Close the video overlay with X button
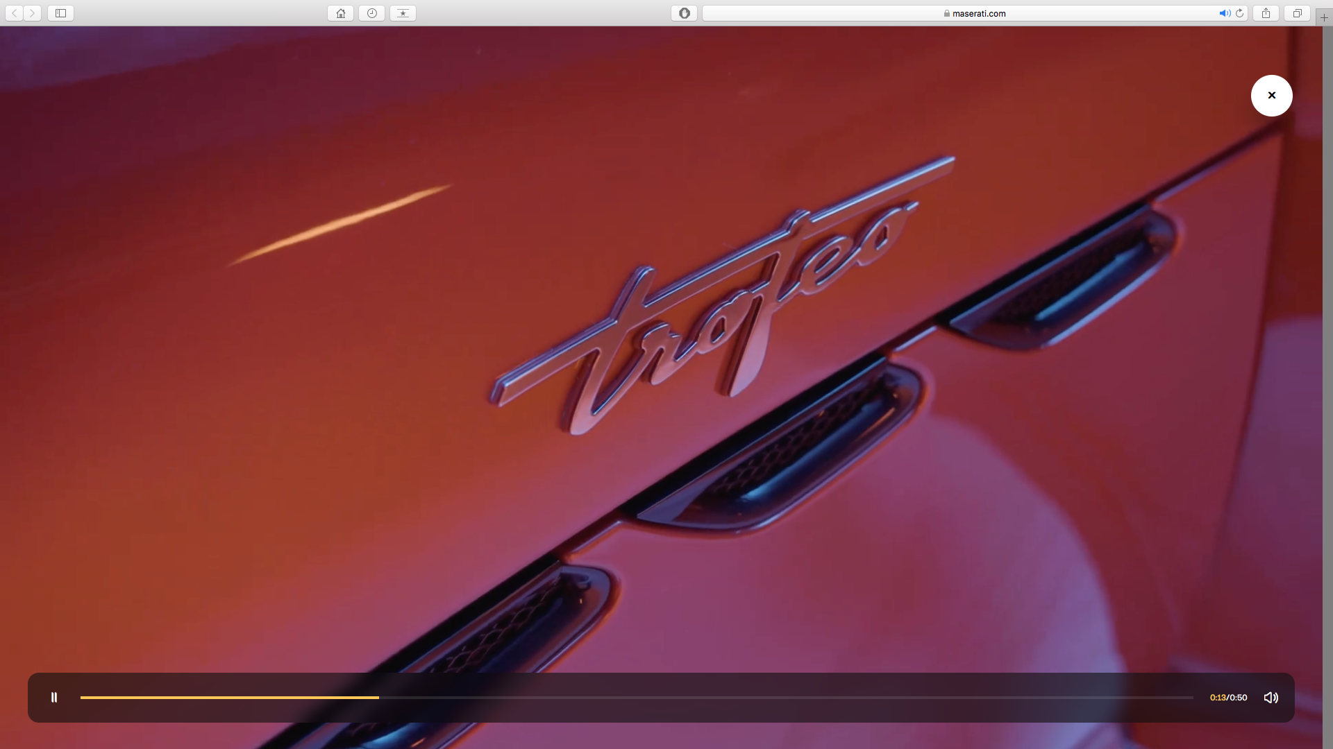 [x=1271, y=96]
